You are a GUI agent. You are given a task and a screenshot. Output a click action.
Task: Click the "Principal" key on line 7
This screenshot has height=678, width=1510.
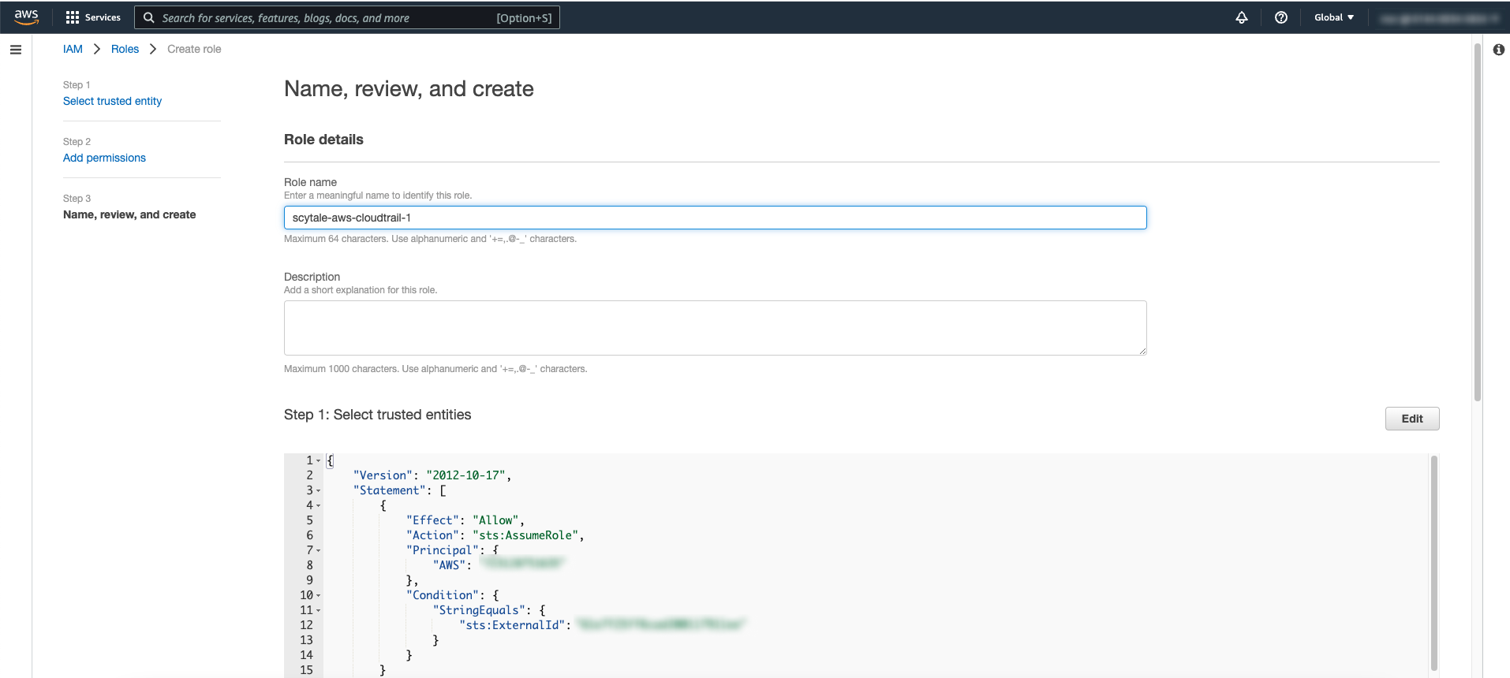point(443,550)
